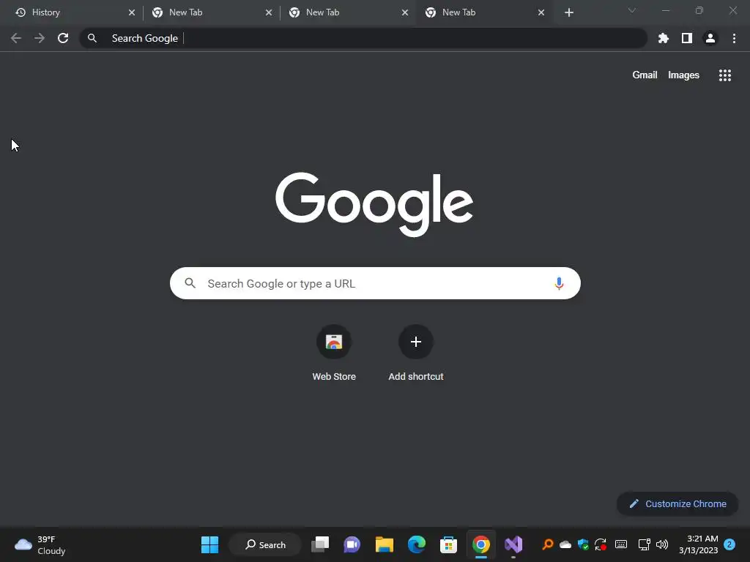Open the Web Store shortcut
This screenshot has width=750, height=562.
(x=334, y=353)
